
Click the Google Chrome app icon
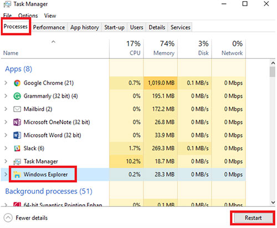click(x=17, y=83)
